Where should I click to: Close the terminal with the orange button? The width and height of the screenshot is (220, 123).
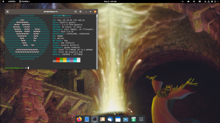point(95,12)
